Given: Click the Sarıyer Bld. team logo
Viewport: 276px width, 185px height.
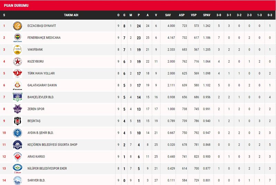Looking at the screenshot, I should (17, 180).
